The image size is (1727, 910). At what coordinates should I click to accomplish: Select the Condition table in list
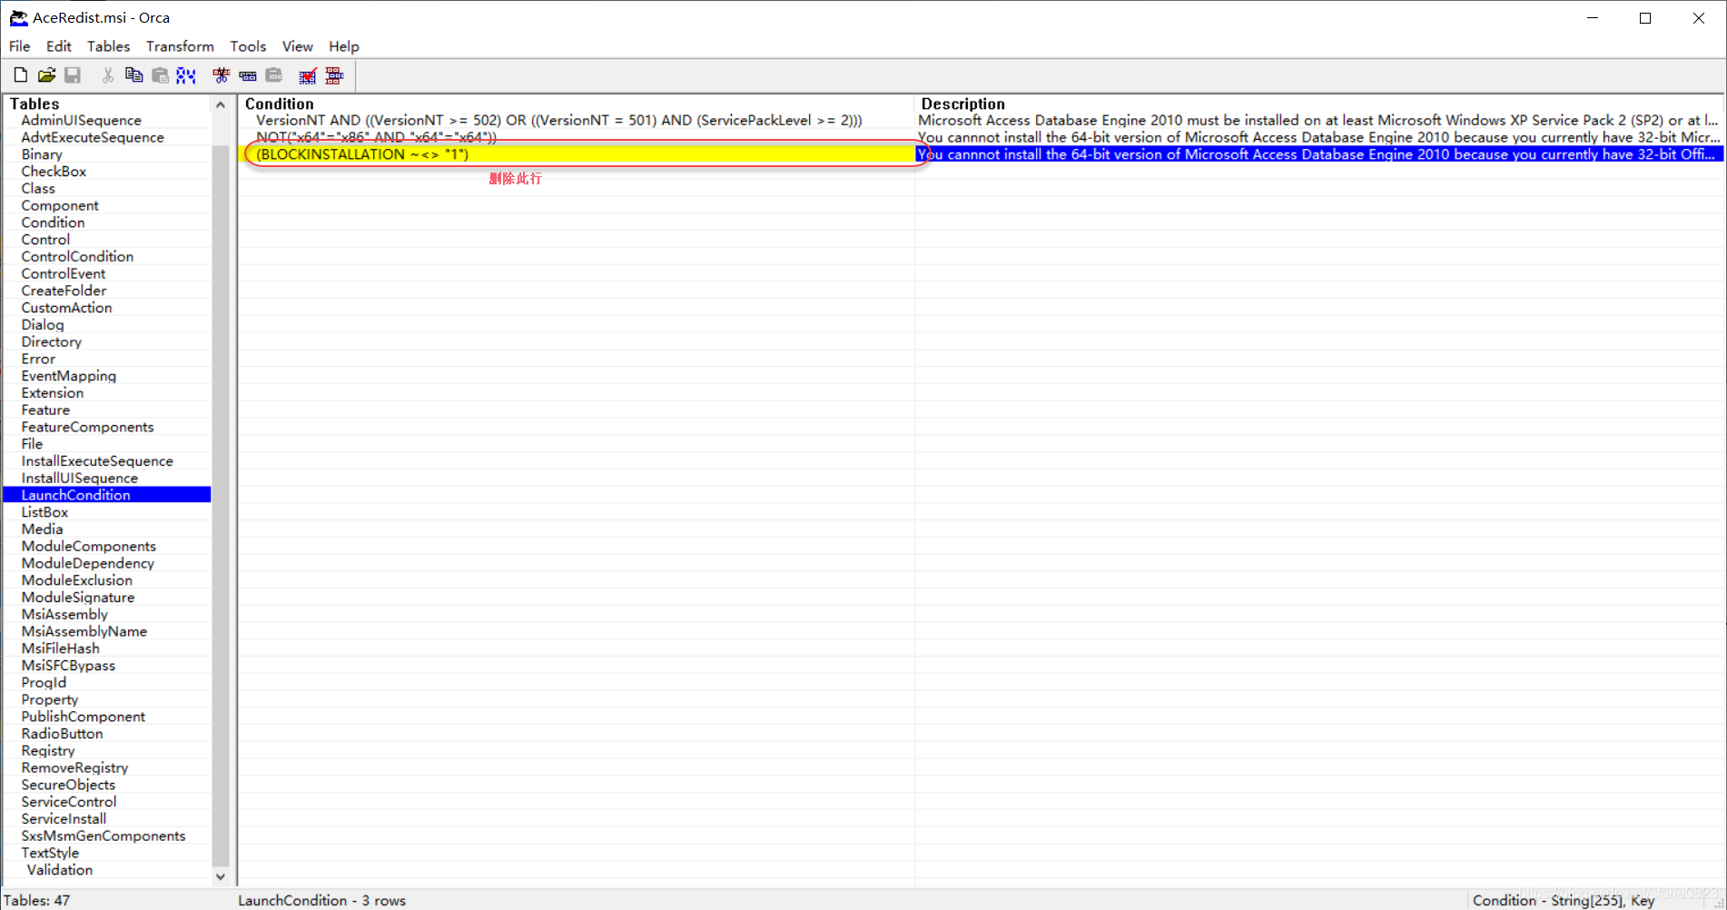tap(53, 223)
